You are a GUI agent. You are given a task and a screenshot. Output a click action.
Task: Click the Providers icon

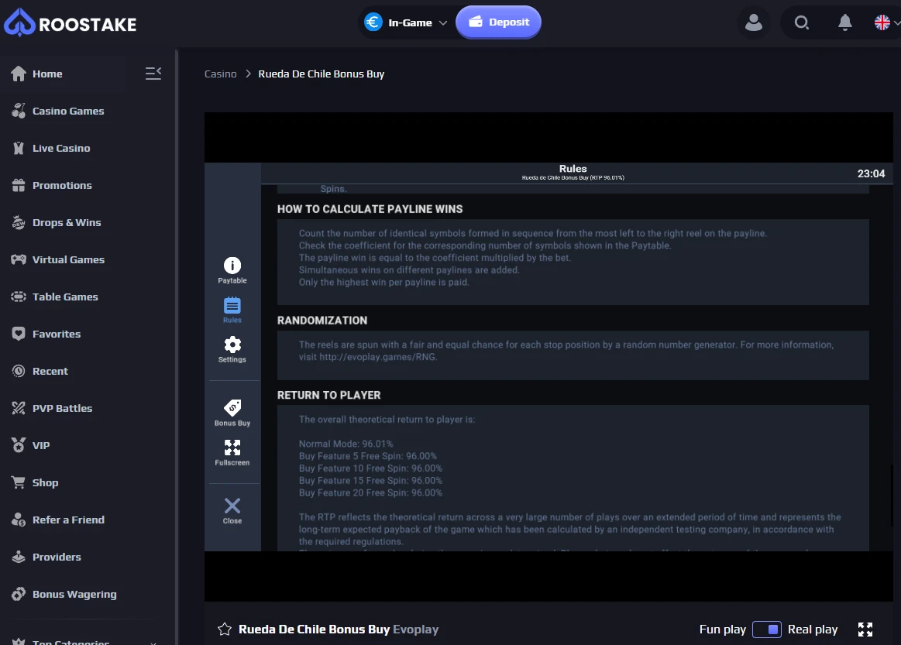click(19, 557)
